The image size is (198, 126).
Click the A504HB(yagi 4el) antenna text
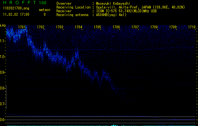click(111, 15)
